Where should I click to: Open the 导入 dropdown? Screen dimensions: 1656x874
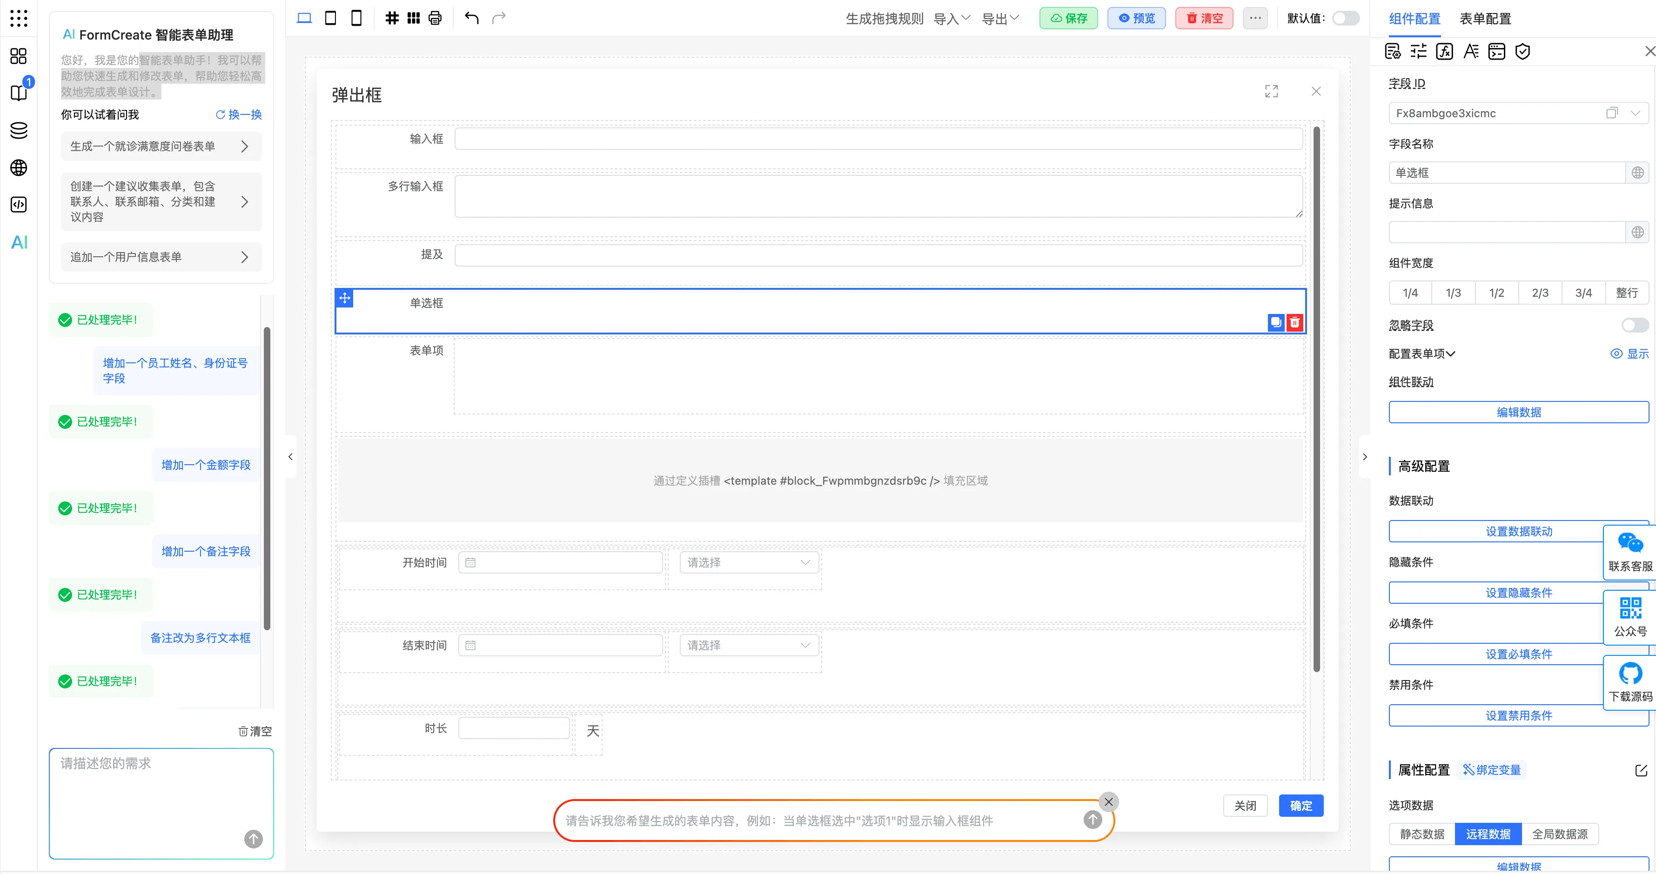click(952, 19)
